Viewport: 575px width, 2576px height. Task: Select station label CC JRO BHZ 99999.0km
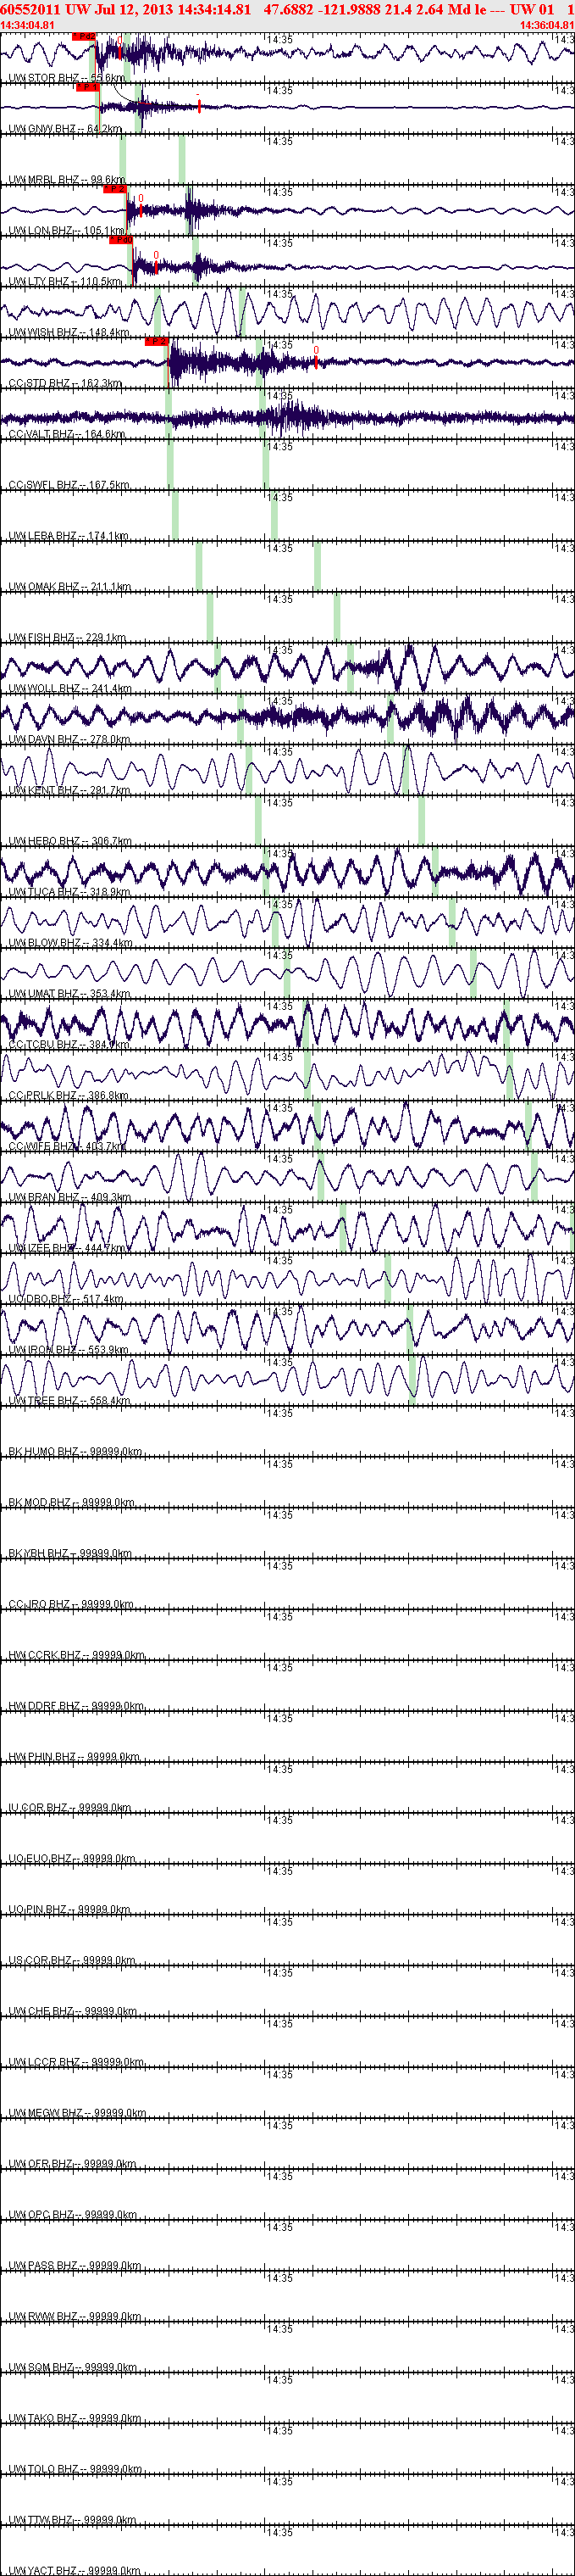pos(71,1605)
